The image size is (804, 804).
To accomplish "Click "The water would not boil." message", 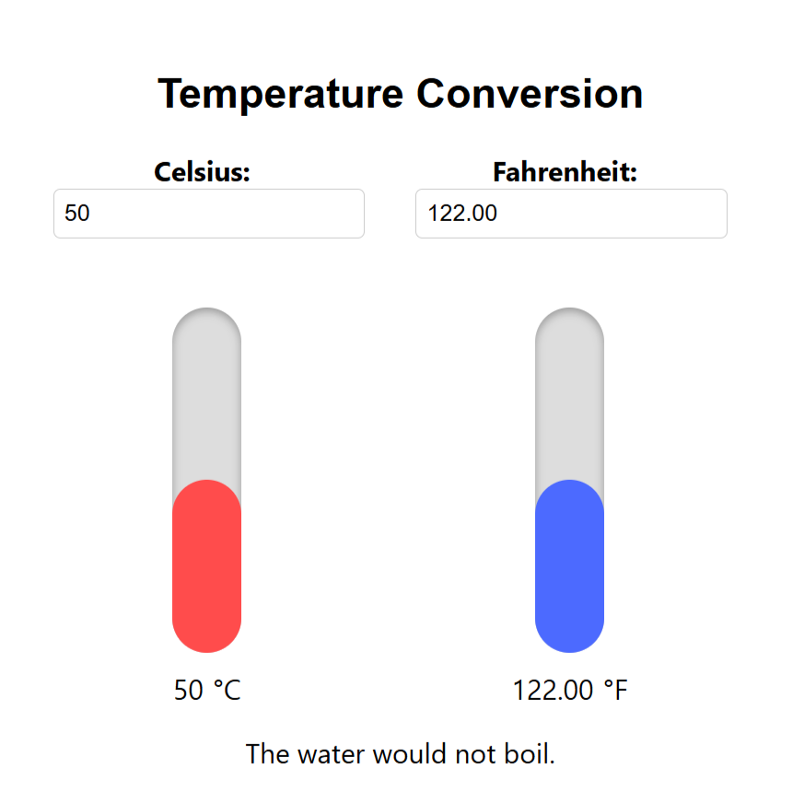I will point(401,754).
